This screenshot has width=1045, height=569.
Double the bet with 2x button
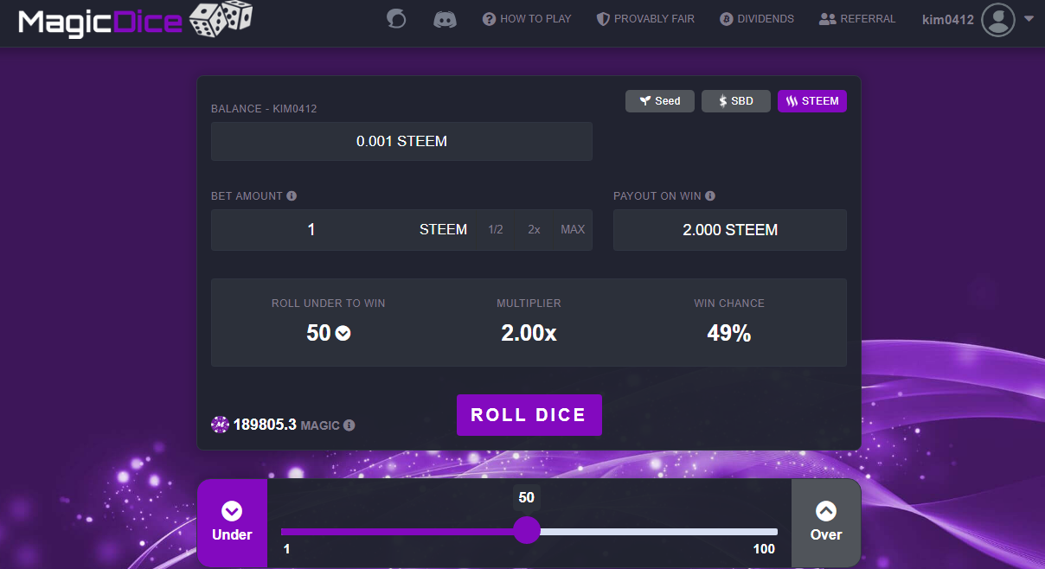pyautogui.click(x=534, y=230)
